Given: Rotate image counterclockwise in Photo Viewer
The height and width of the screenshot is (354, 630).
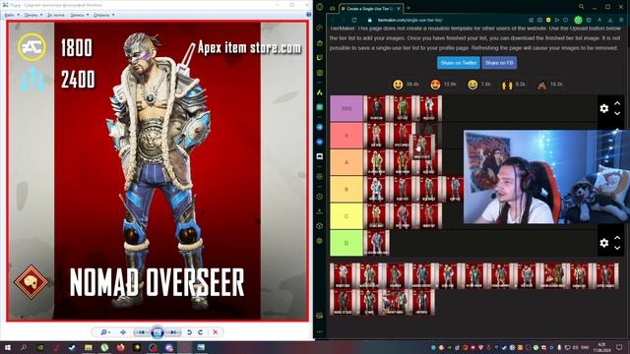Looking at the screenshot, I should tap(189, 332).
